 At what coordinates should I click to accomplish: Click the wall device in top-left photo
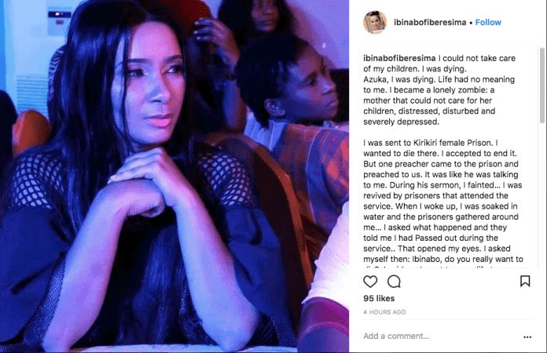[59, 16]
